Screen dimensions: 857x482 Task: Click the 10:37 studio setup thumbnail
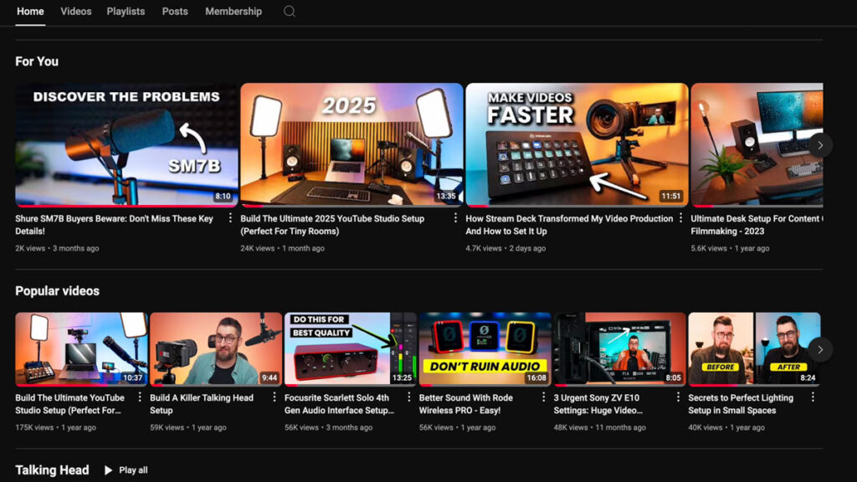(x=81, y=349)
